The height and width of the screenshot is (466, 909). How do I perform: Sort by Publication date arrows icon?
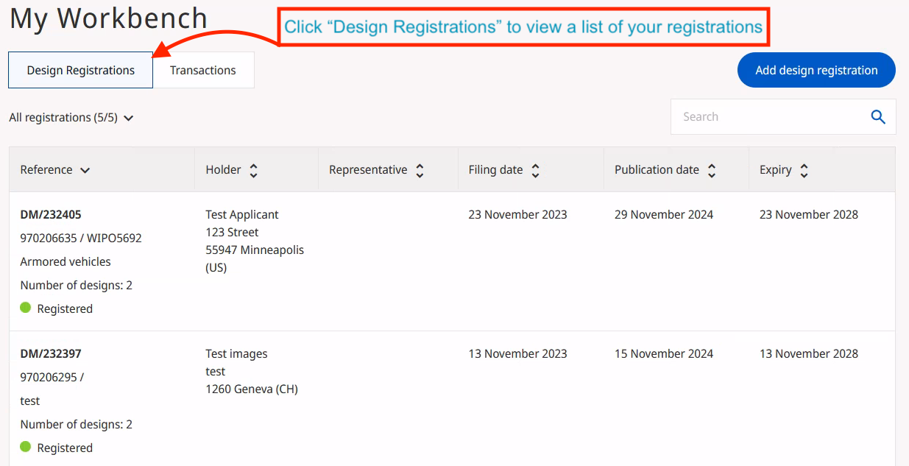click(x=712, y=171)
